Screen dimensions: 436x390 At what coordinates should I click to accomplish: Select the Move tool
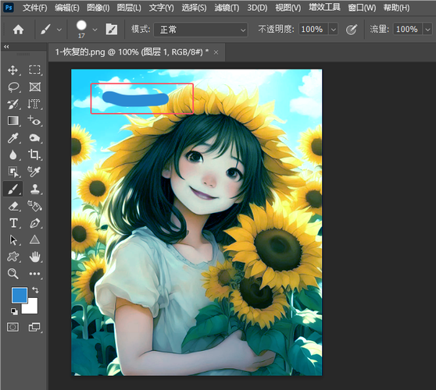click(13, 70)
